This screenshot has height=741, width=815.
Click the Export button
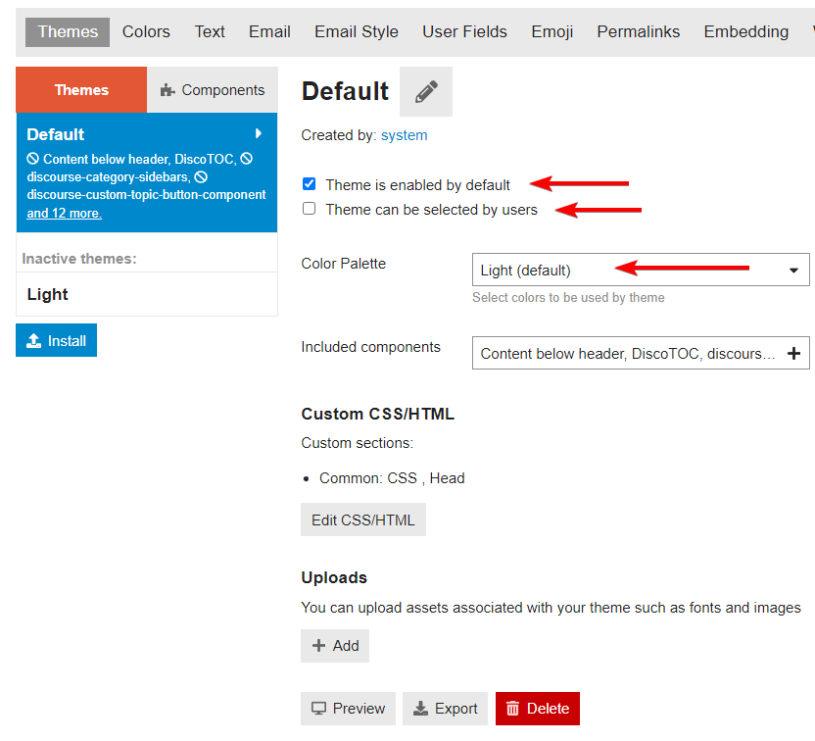pyautogui.click(x=445, y=709)
